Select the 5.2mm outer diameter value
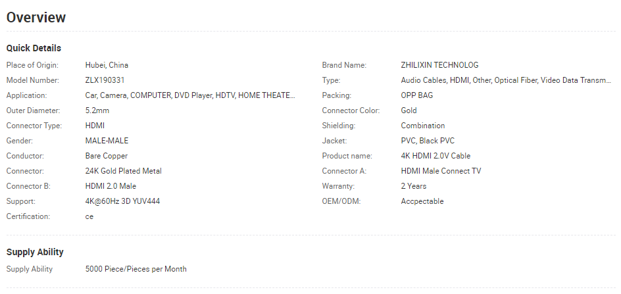621x294 pixels. [97, 110]
